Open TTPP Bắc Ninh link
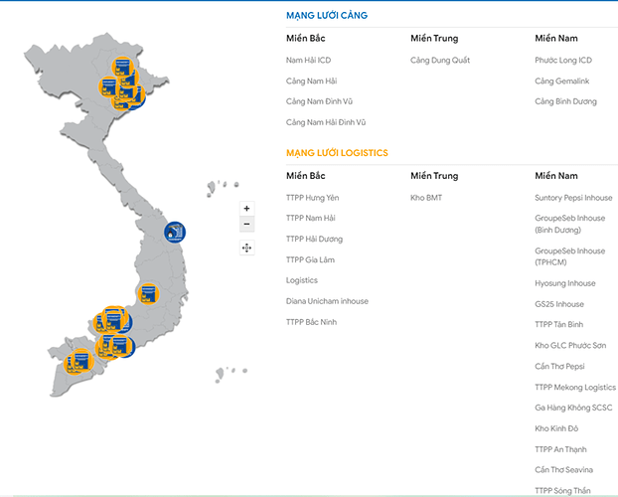 point(311,322)
